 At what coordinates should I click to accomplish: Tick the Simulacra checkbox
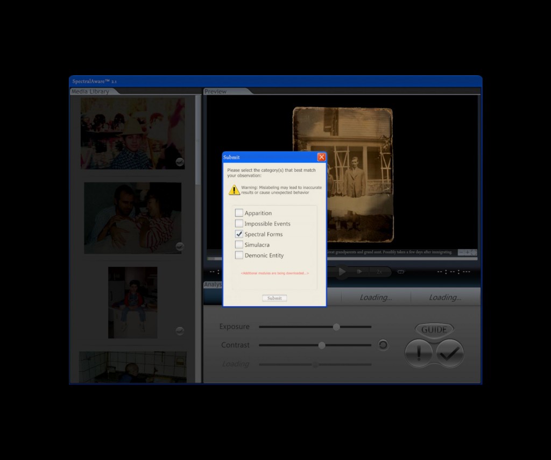coord(239,245)
